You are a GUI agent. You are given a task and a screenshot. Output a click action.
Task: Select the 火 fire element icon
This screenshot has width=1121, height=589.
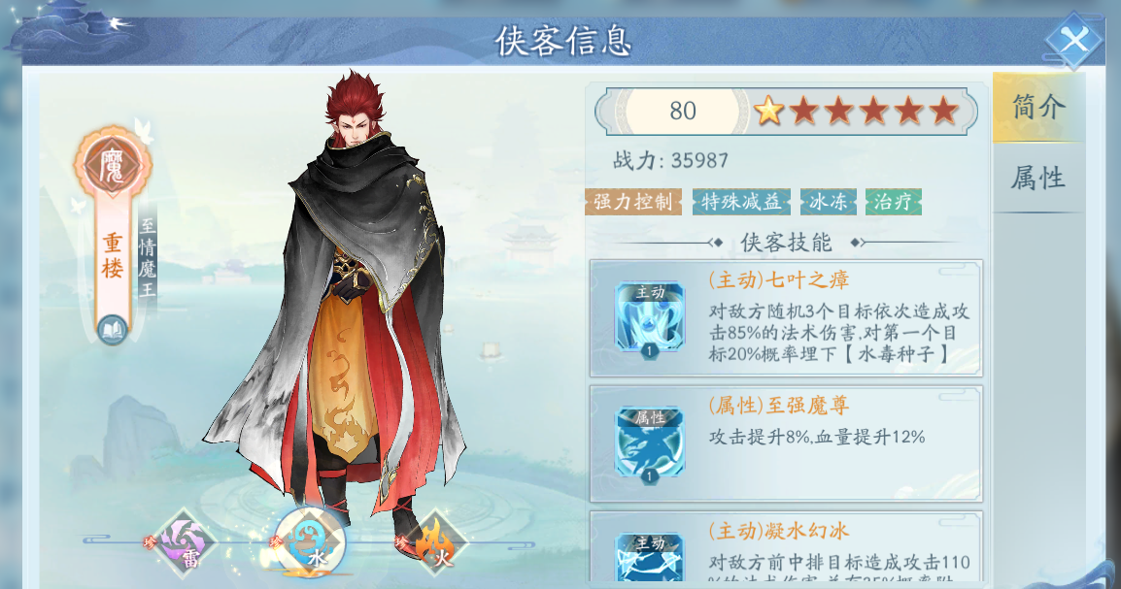pyautogui.click(x=435, y=543)
